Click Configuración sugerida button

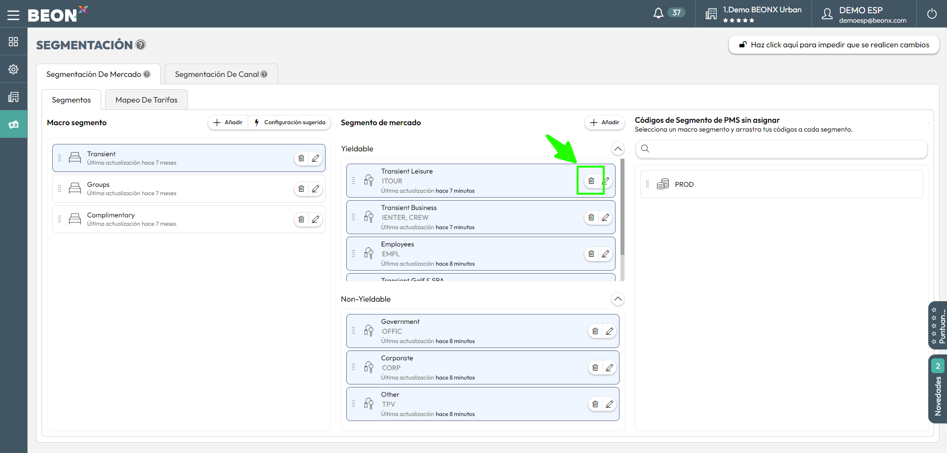[x=290, y=123]
